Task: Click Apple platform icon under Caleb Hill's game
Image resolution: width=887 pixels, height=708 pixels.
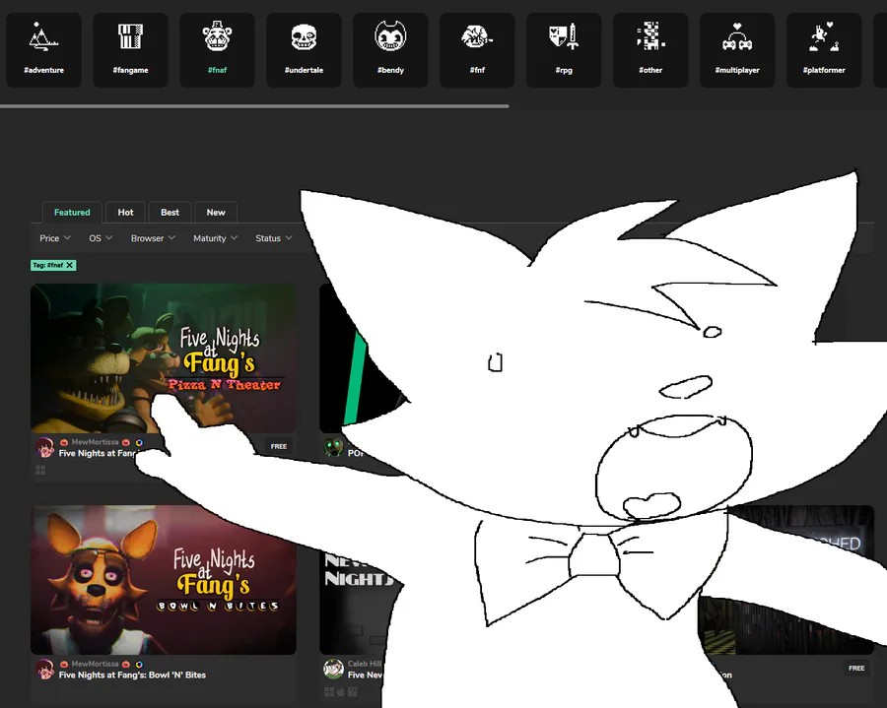Action: click(x=341, y=691)
